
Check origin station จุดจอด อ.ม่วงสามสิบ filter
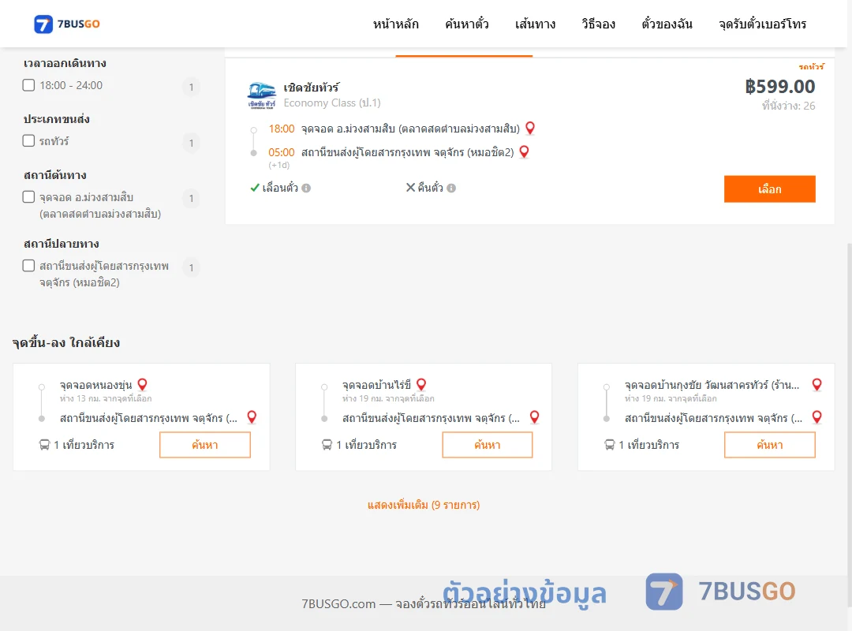click(x=29, y=196)
